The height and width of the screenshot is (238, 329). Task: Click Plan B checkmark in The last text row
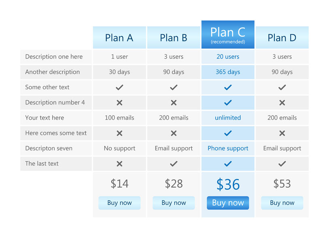(x=174, y=164)
